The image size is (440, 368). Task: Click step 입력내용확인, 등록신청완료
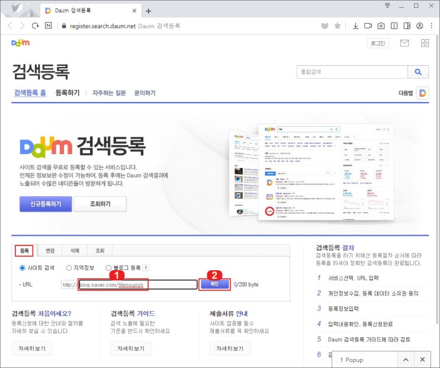tap(360, 324)
